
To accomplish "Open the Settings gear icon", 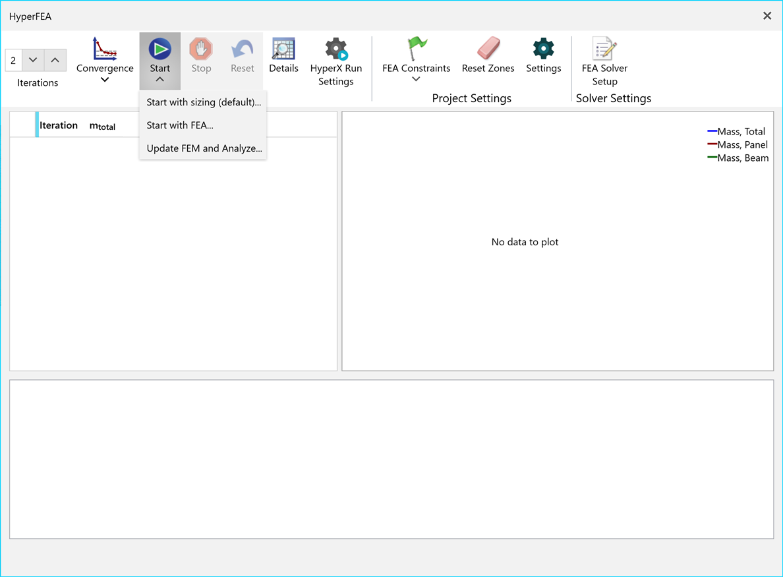I will click(543, 48).
